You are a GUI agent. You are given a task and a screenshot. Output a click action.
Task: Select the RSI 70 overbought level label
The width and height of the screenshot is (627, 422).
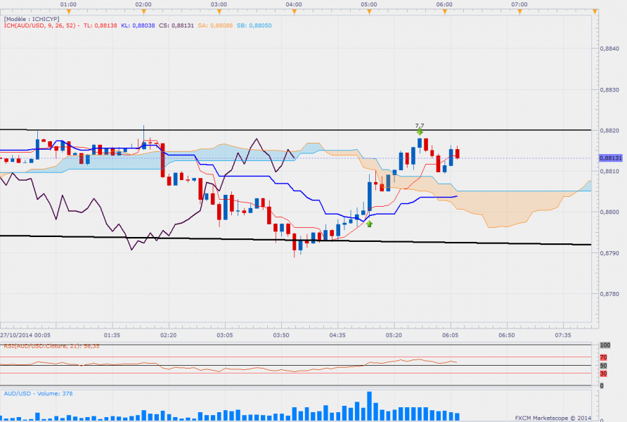point(604,357)
